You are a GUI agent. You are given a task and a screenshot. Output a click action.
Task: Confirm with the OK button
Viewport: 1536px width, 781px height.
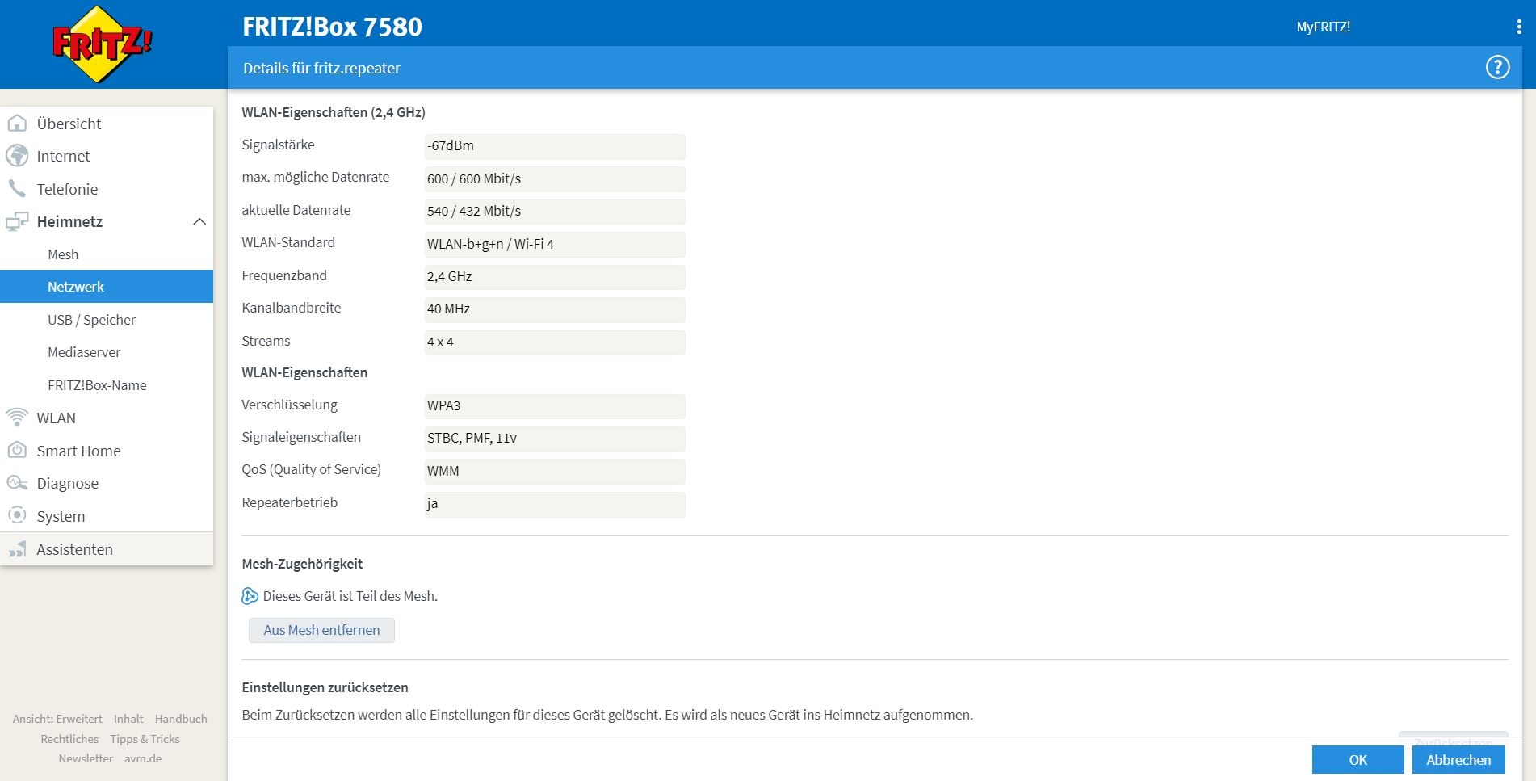[x=1358, y=760]
